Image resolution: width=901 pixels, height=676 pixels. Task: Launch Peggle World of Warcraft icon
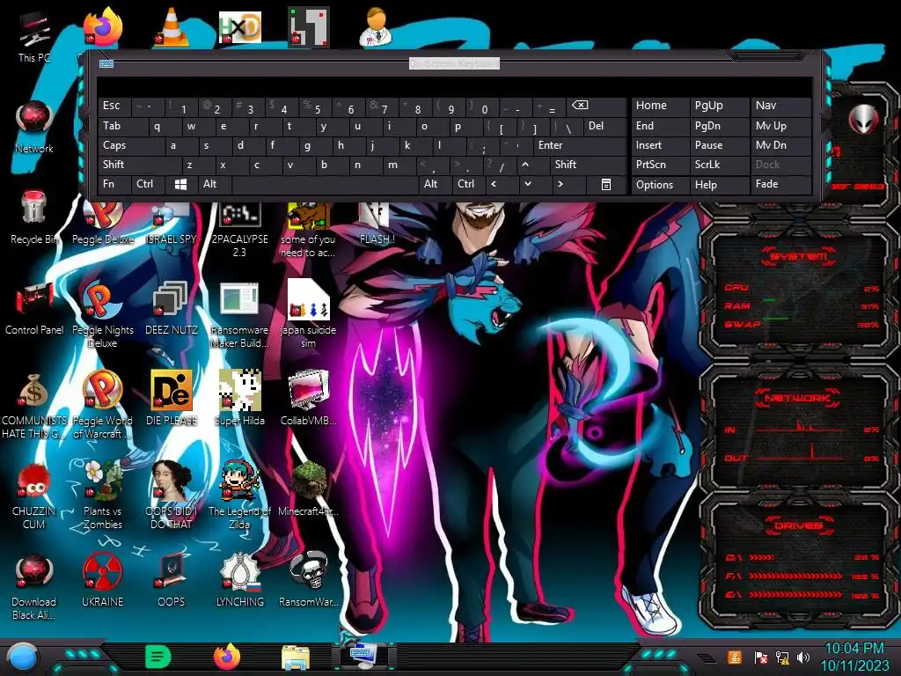coord(103,405)
